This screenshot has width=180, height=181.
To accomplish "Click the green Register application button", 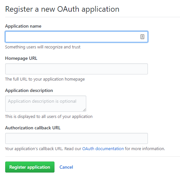I will 30,167.
